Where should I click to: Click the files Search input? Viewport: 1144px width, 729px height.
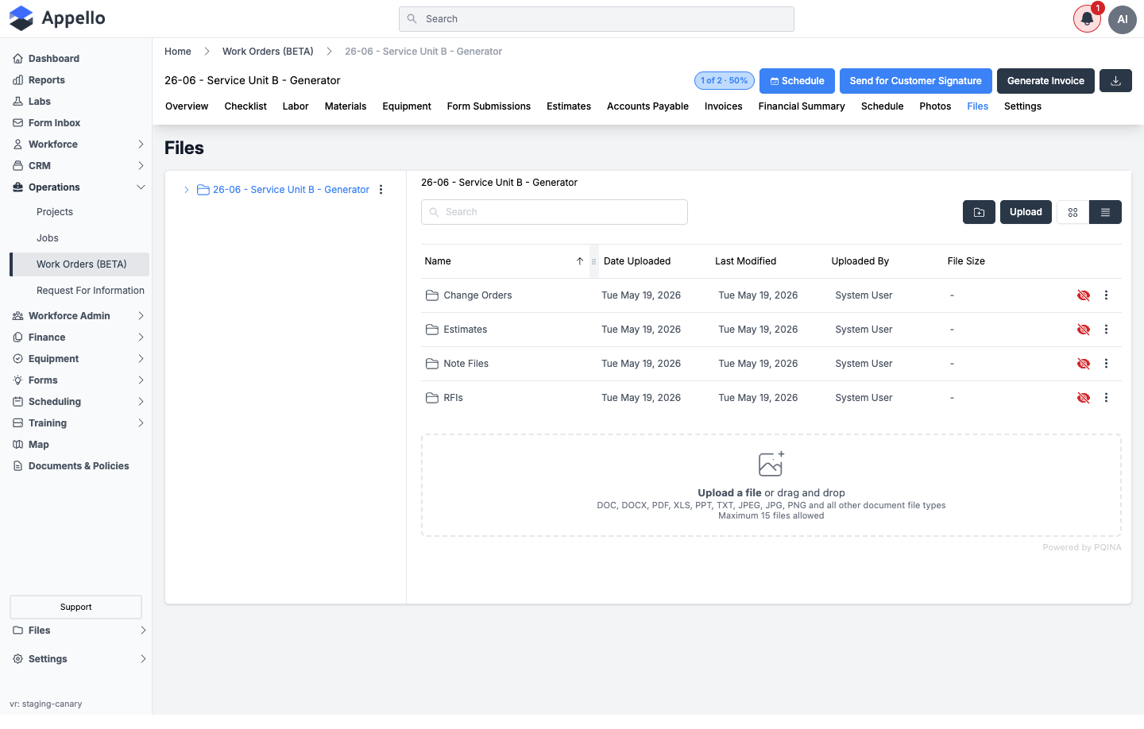tap(555, 212)
